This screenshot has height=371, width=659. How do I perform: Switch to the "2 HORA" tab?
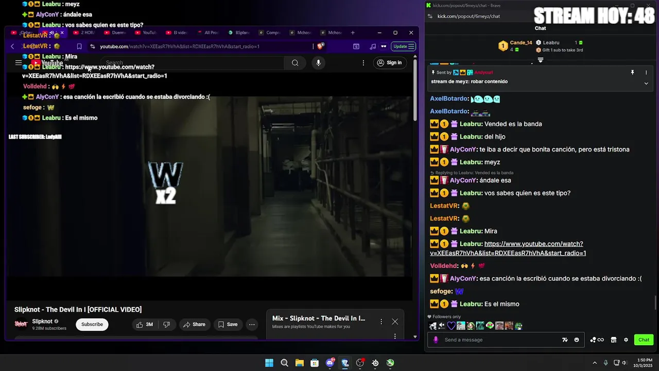click(x=84, y=32)
